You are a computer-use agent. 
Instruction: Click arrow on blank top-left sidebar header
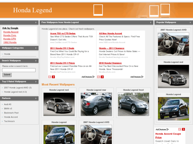tap(36, 22)
